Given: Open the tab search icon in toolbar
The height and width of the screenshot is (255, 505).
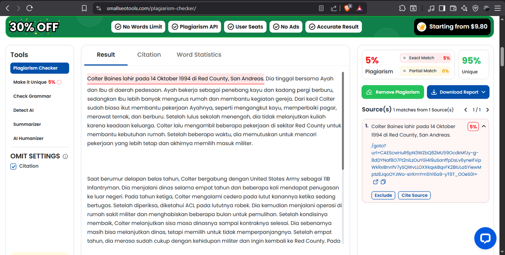Looking at the screenshot, I should coord(413,8).
